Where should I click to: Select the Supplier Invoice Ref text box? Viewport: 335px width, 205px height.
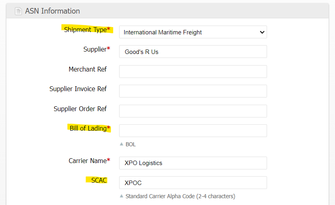click(193, 91)
